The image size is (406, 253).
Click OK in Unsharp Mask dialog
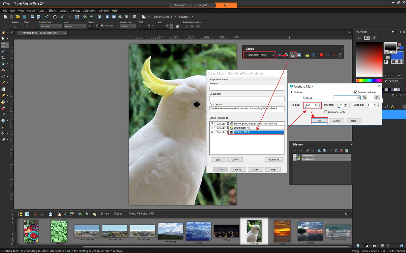(x=319, y=121)
